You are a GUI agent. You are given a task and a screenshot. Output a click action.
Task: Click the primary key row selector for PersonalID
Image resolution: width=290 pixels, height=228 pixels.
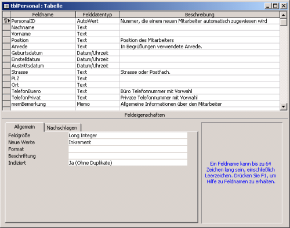coord(6,21)
